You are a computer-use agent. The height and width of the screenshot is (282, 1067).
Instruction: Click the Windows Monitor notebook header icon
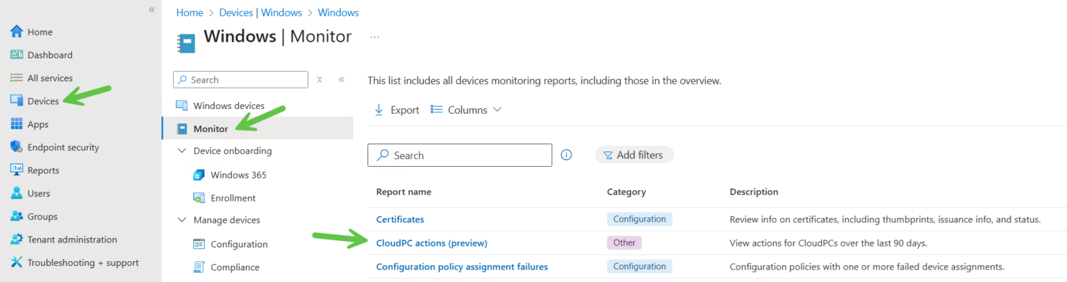pyautogui.click(x=185, y=43)
